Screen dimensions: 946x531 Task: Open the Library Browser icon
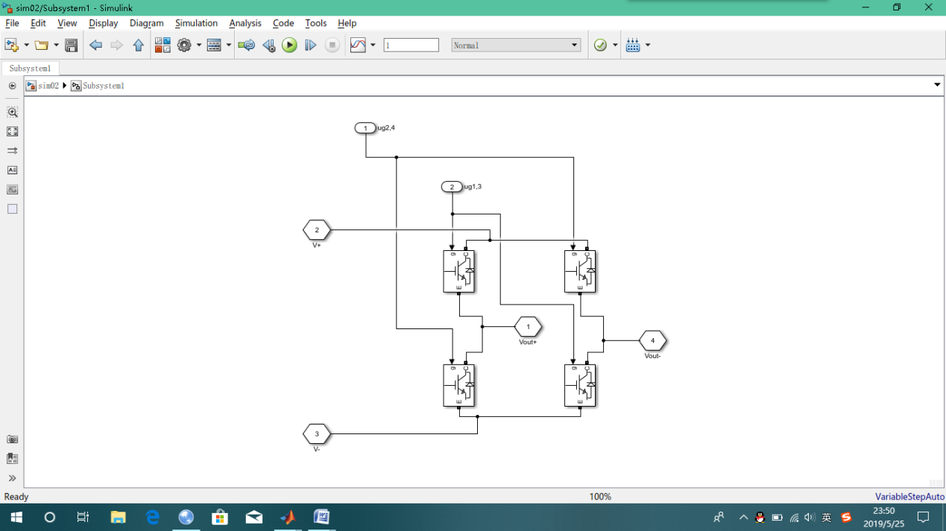pyautogui.click(x=163, y=45)
